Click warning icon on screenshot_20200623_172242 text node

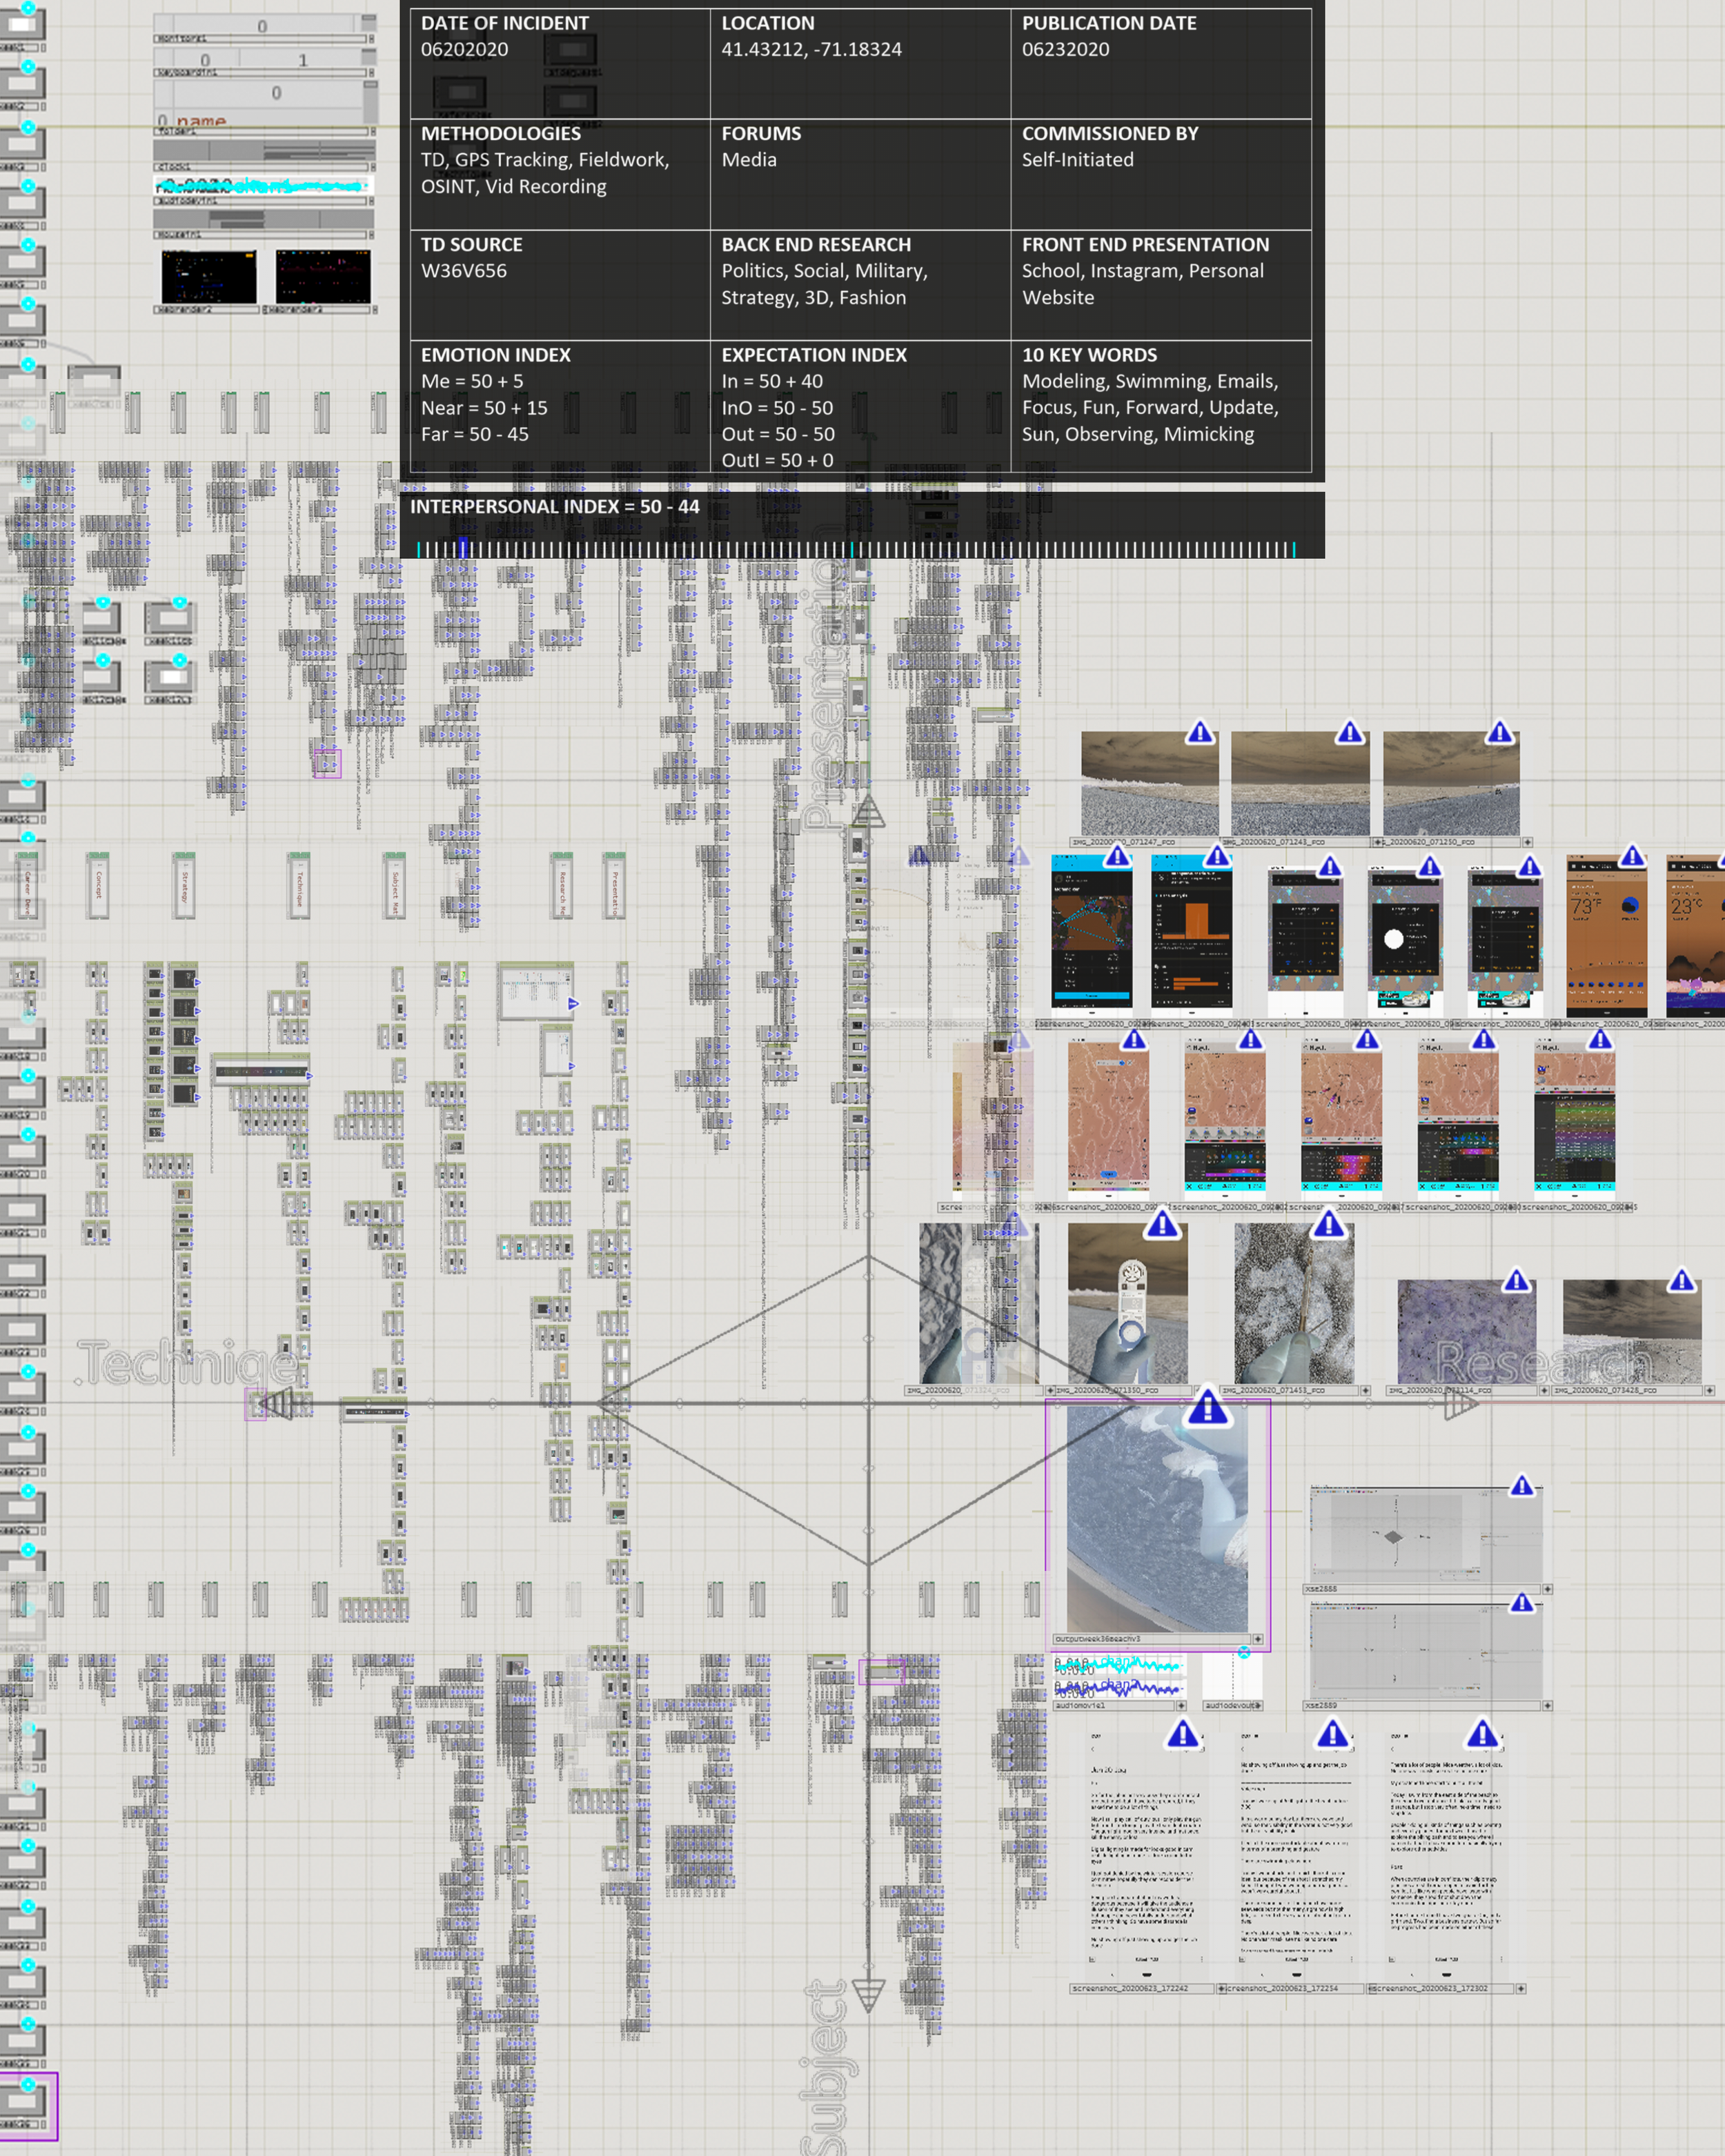click(x=1182, y=1734)
